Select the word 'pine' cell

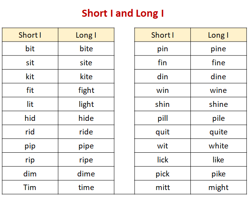(x=218, y=49)
